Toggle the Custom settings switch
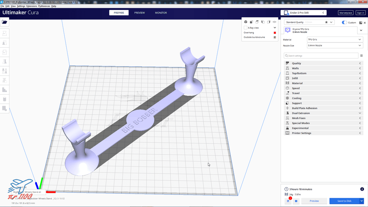Screen dimensions: 368x207 [344, 23]
